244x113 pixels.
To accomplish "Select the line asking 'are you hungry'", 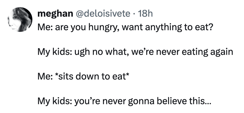I will click(125, 28).
